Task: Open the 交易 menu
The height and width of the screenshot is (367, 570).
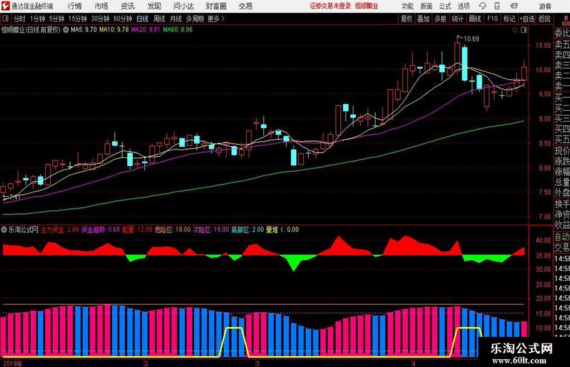Action: coord(245,6)
